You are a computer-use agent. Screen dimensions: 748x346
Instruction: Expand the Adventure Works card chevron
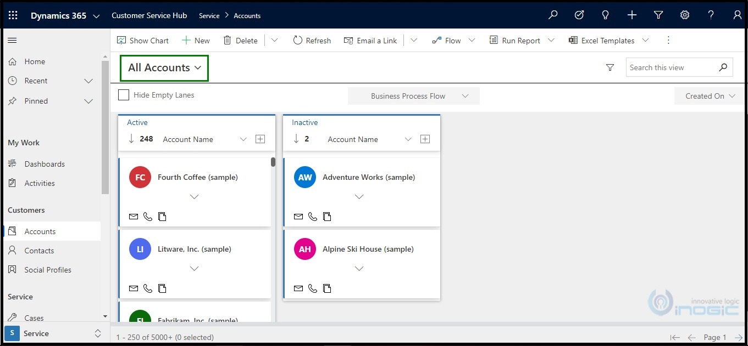[359, 197]
